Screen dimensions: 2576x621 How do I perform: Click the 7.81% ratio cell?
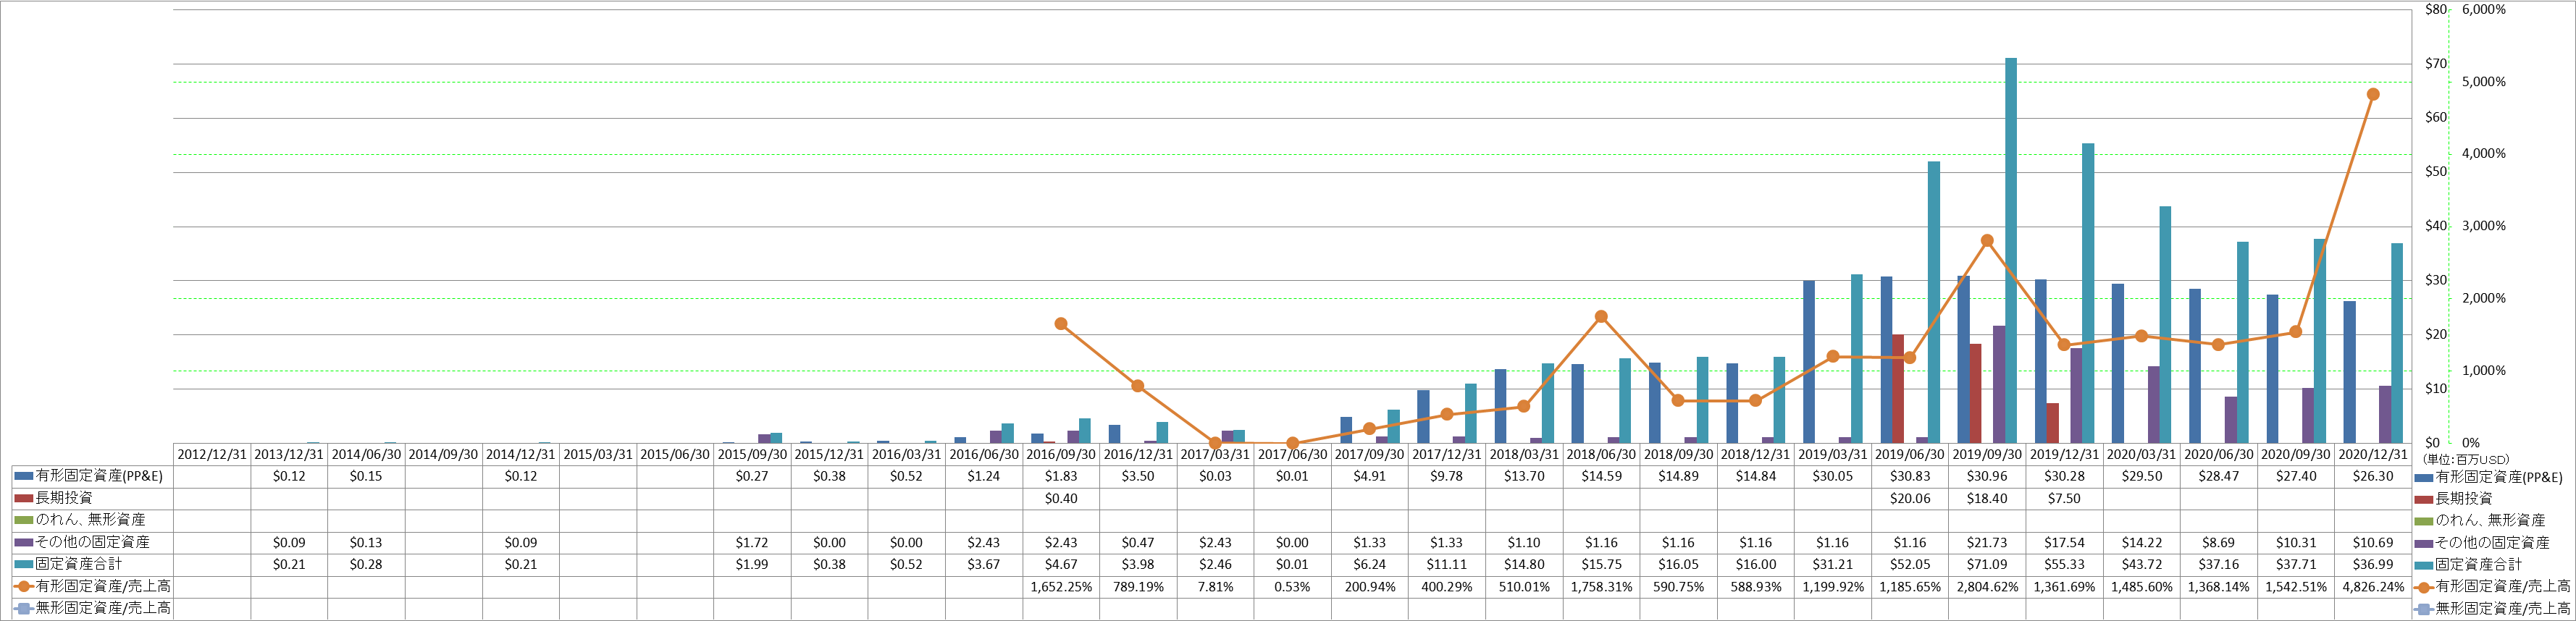tap(1215, 586)
